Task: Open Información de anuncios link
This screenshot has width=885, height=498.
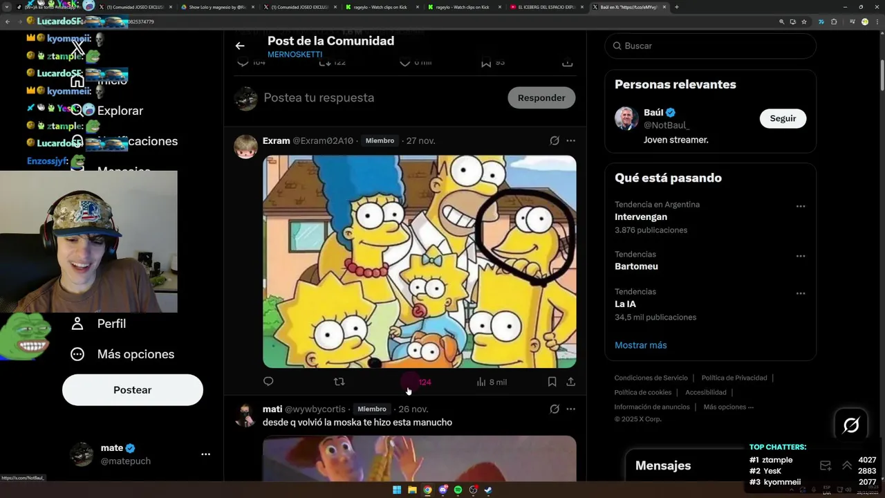Action: (652, 407)
